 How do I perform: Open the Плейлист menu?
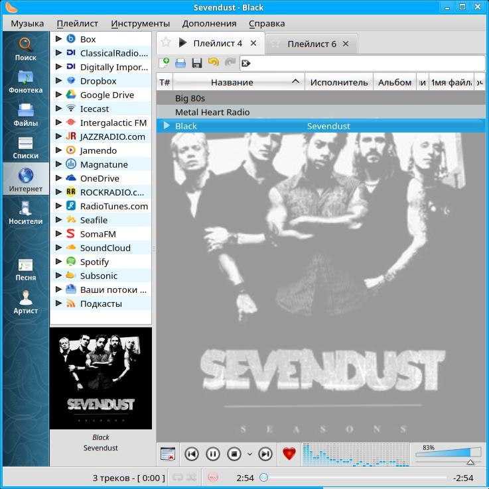(78, 24)
